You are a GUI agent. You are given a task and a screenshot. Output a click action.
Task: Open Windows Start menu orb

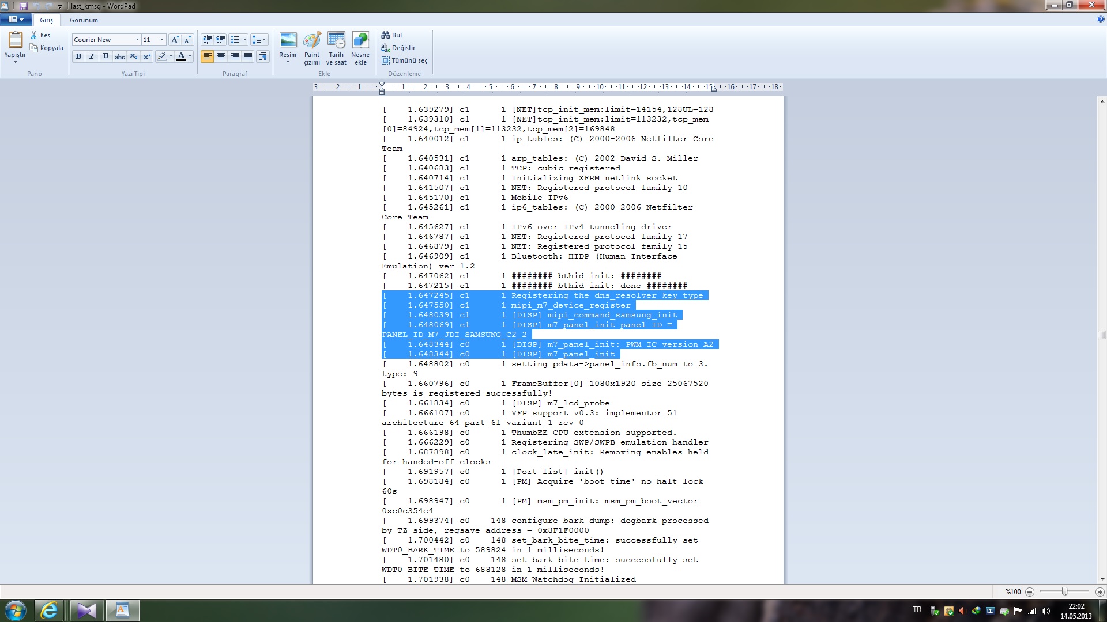click(16, 610)
